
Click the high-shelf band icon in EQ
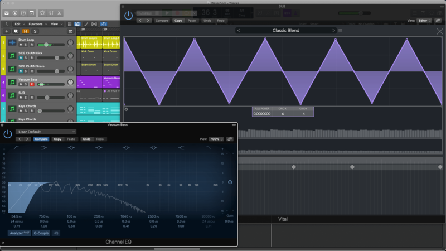(181, 148)
